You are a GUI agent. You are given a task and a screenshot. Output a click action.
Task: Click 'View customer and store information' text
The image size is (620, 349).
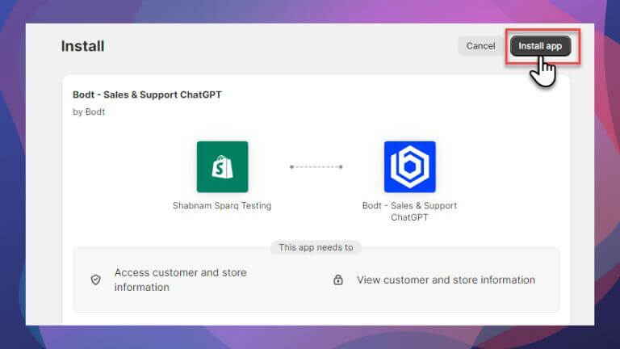coord(446,280)
